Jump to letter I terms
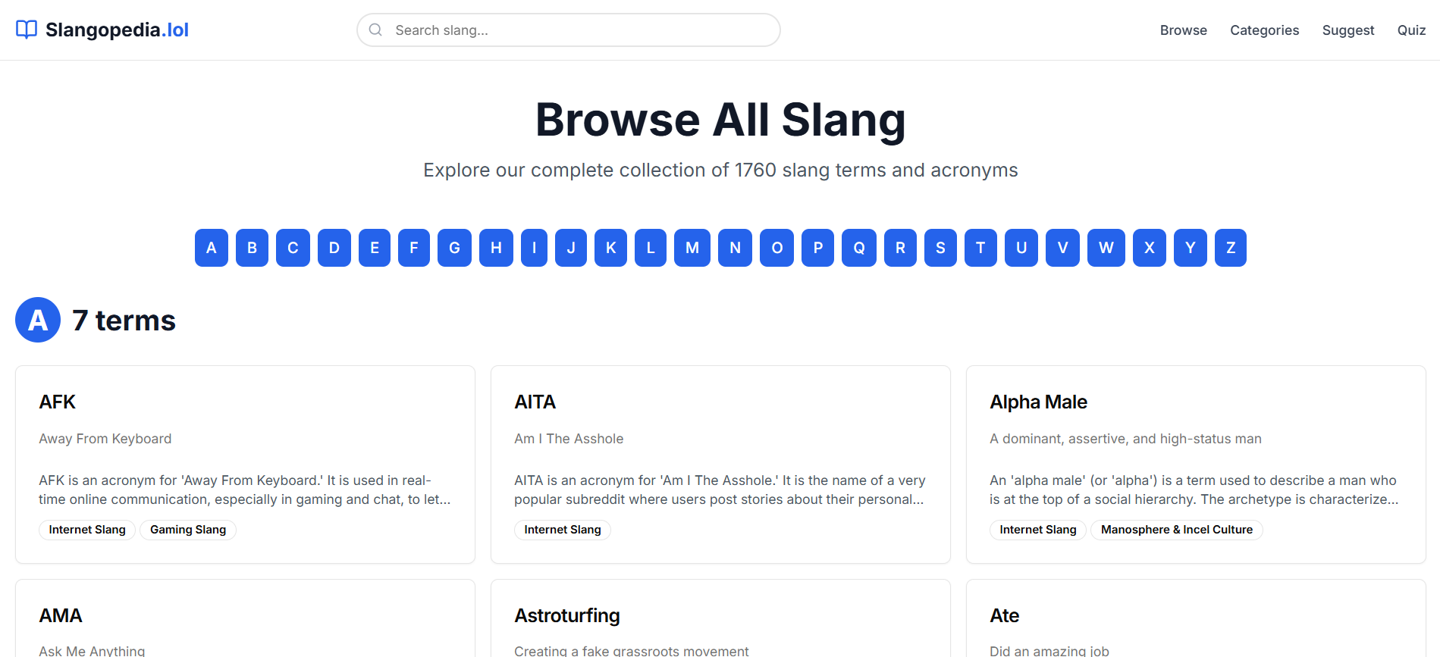1440x657 pixels. (x=534, y=248)
